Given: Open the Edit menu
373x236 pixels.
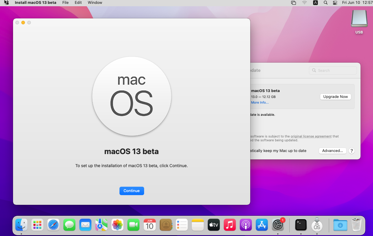Looking at the screenshot, I should pyautogui.click(x=78, y=3).
